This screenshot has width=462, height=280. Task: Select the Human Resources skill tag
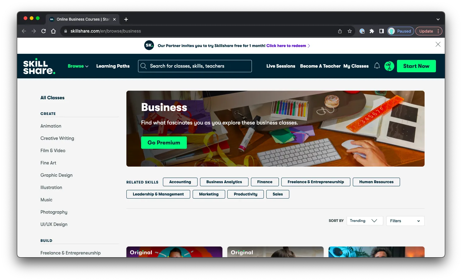[376, 182]
